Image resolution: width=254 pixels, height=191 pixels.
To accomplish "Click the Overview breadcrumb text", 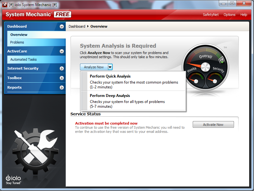I will point(99,26).
